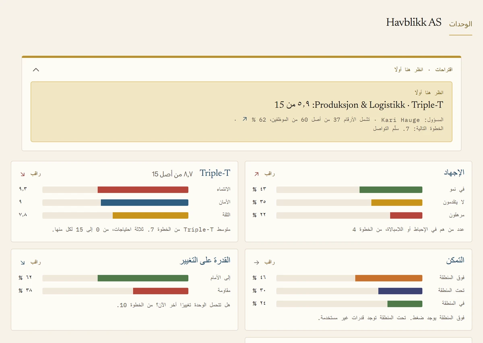The width and height of the screenshot is (483, 343).
Task: Click راقب label on the Triple-T card
Action: click(36, 174)
